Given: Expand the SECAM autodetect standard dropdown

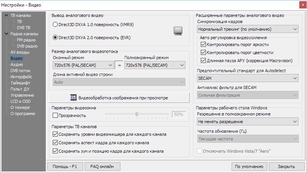Looking at the screenshot, I should (247, 78).
